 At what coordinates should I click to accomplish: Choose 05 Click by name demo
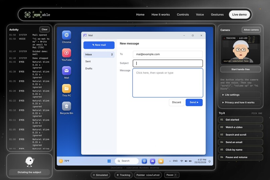click(241, 150)
